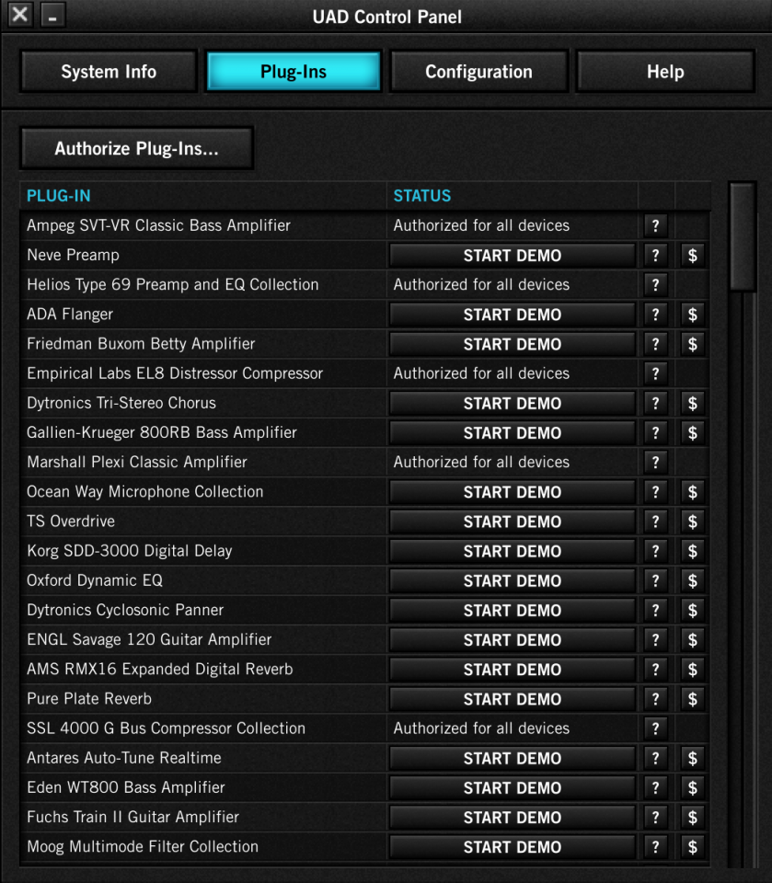The width and height of the screenshot is (772, 883).
Task: Open help for Empirical Labs EL8 Distressor
Action: pos(655,374)
